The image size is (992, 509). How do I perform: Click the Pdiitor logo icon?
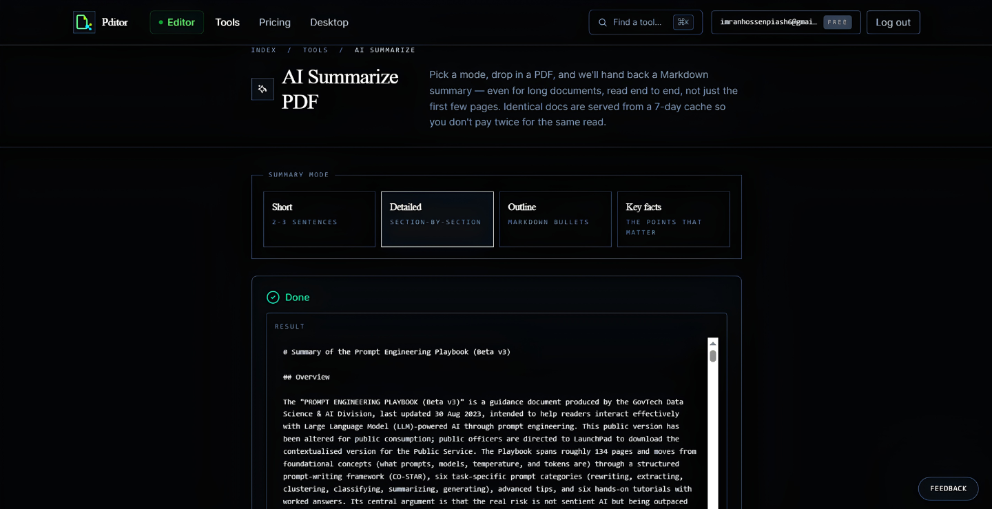[84, 22]
